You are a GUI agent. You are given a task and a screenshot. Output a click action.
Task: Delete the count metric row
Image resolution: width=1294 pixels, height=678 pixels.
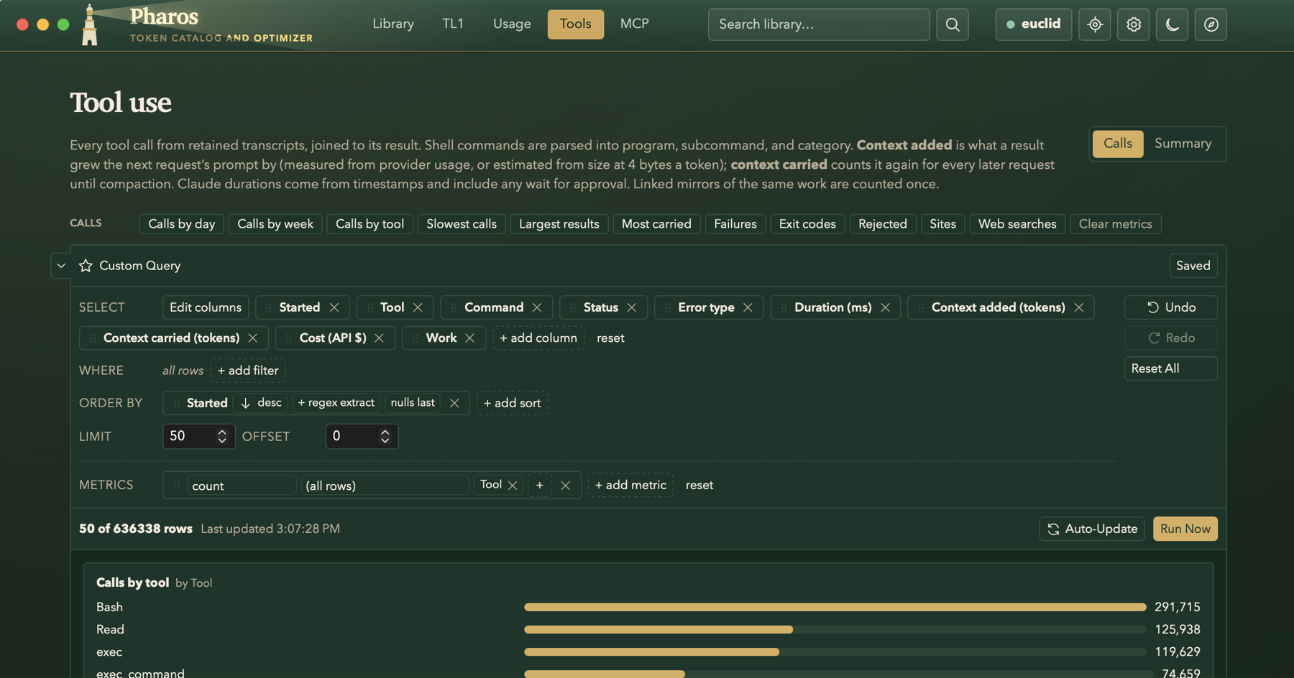tap(566, 486)
